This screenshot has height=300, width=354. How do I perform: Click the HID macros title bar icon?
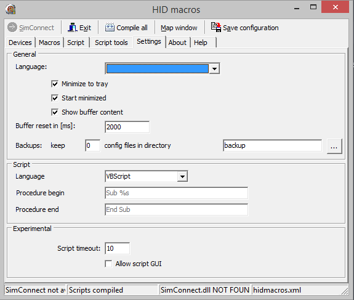click(10, 9)
